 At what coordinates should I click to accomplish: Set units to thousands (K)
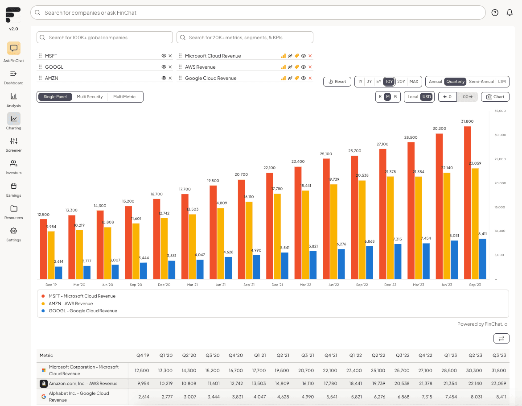pos(380,97)
